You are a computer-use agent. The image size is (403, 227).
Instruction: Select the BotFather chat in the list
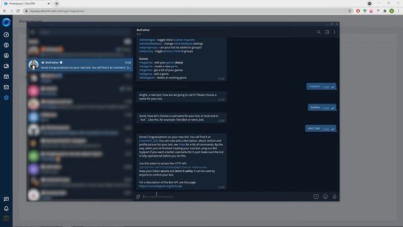click(80, 65)
